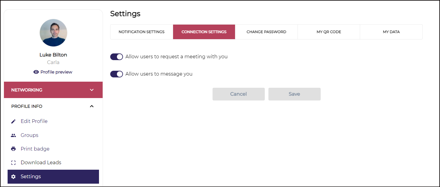The width and height of the screenshot is (440, 187).
Task: Click the gear icon in Settings item
Action: tap(13, 177)
